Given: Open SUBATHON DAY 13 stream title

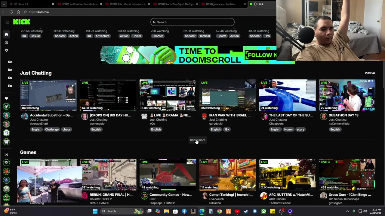Looking at the screenshot, I should coord(343,115).
